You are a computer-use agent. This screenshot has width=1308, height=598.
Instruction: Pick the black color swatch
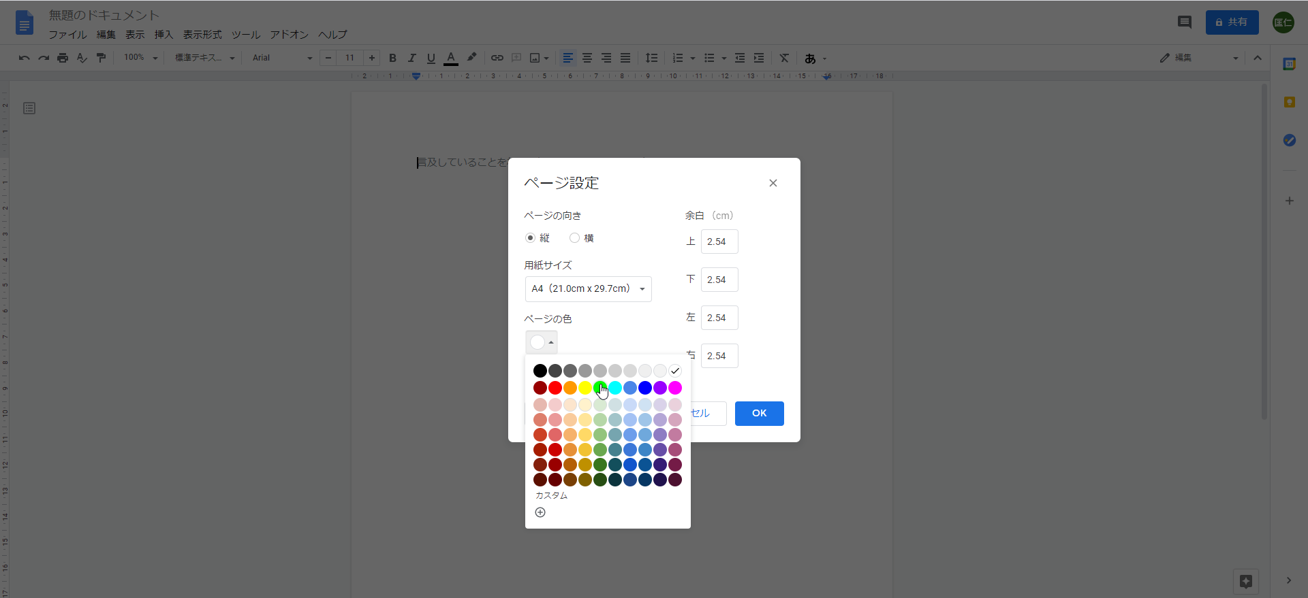coord(540,371)
